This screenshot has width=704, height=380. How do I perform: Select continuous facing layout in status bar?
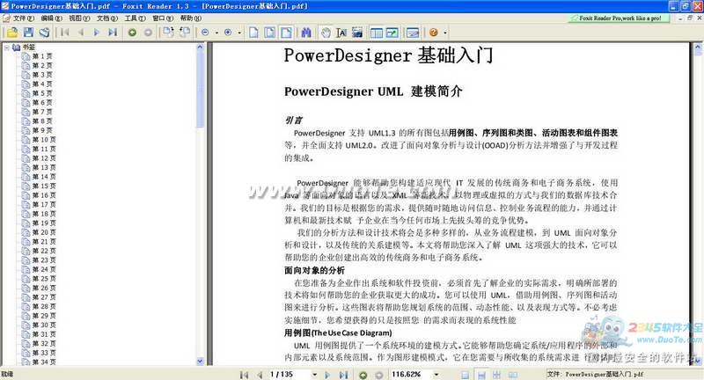point(496,375)
